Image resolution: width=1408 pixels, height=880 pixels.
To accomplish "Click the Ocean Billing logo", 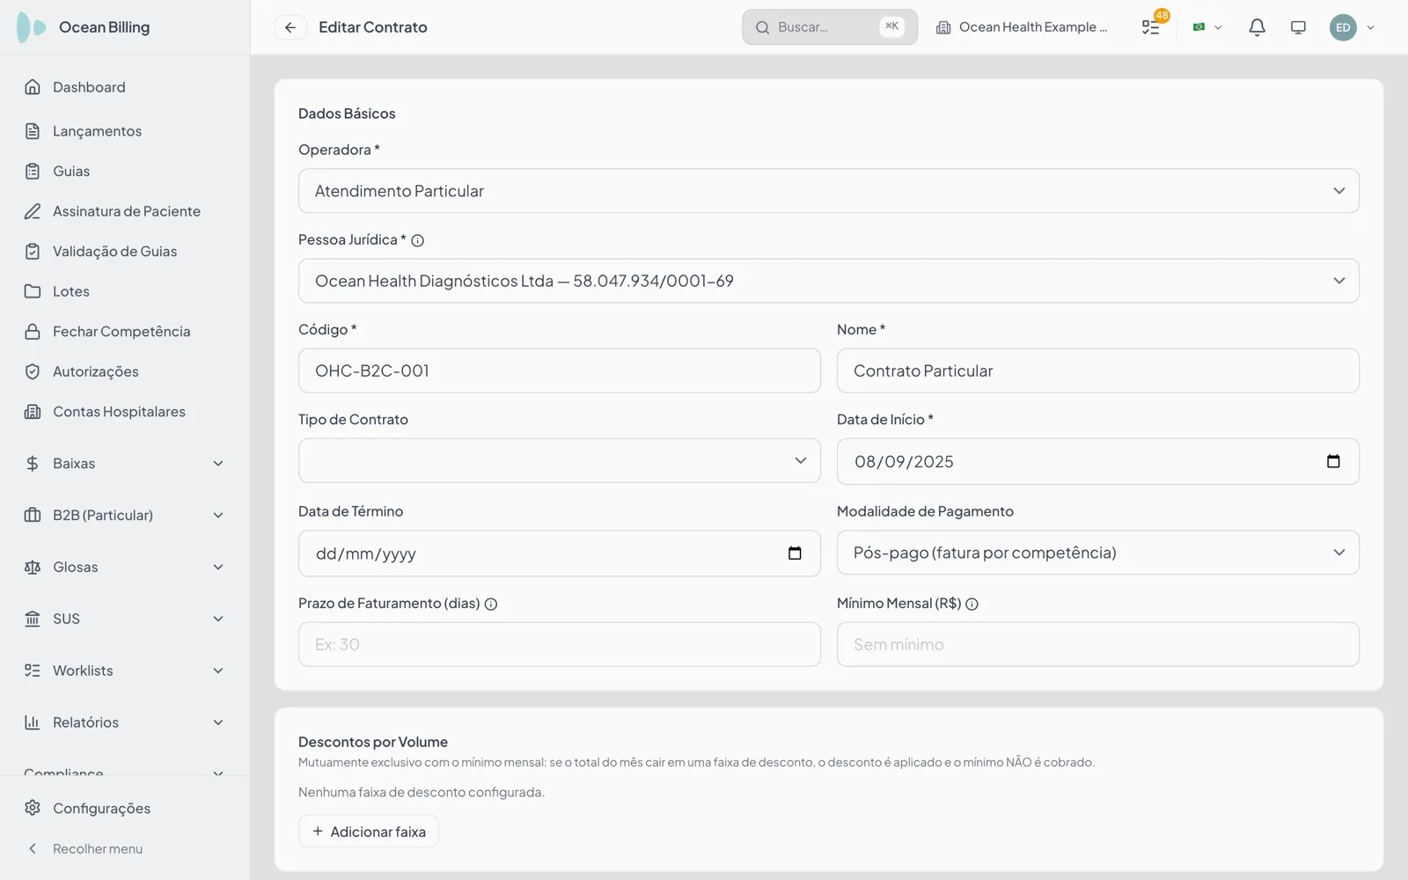I will pyautogui.click(x=84, y=27).
